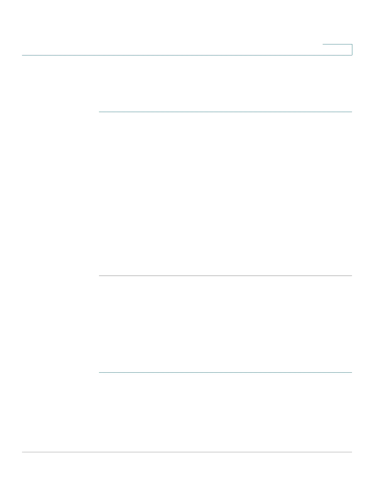Select the top header horizontal rule

click(x=187, y=55)
